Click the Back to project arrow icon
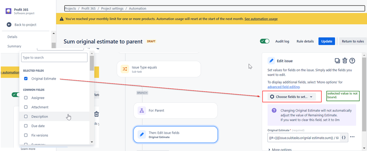367x151 pixels. 9,25
